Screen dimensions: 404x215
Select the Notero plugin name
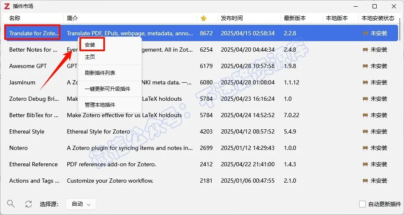pos(18,148)
